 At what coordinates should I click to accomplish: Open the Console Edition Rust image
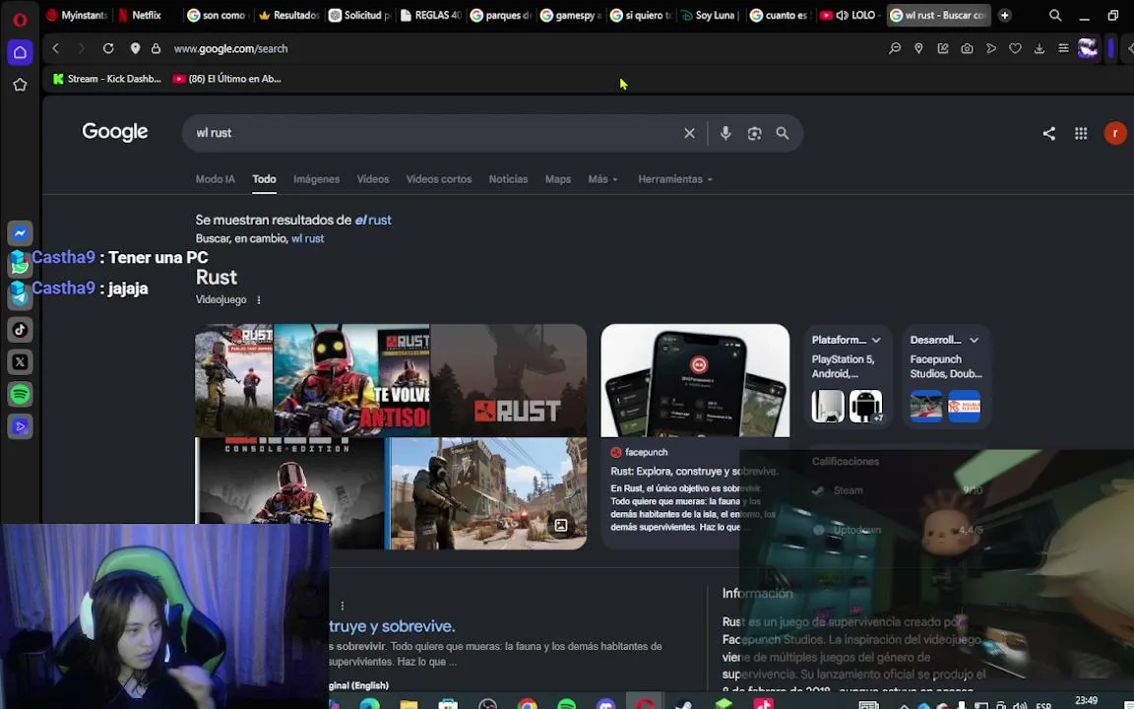tap(289, 492)
